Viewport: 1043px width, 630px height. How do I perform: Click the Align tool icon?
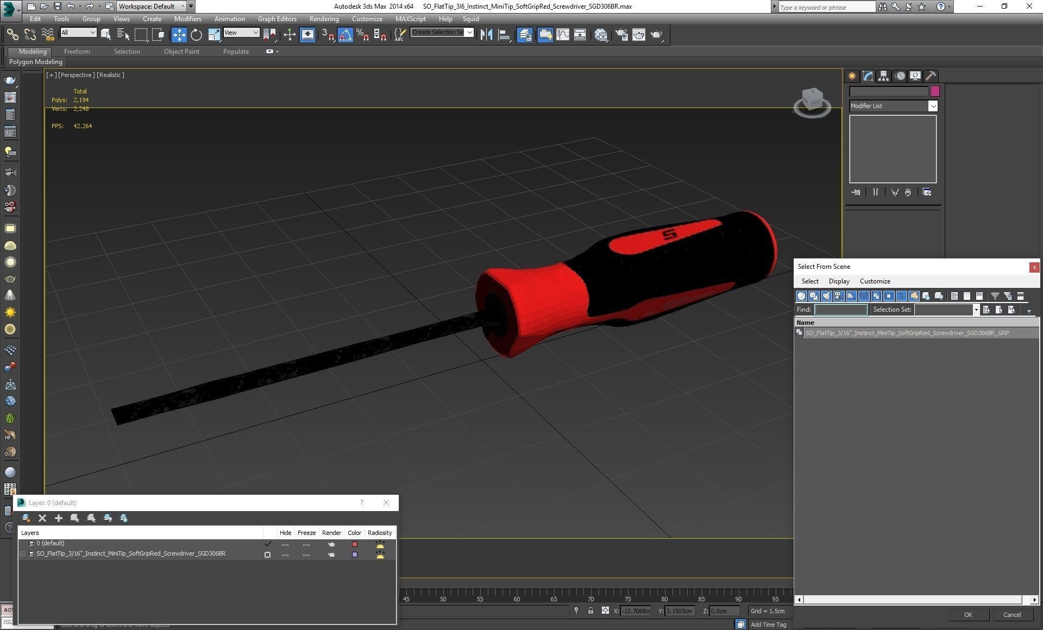504,35
